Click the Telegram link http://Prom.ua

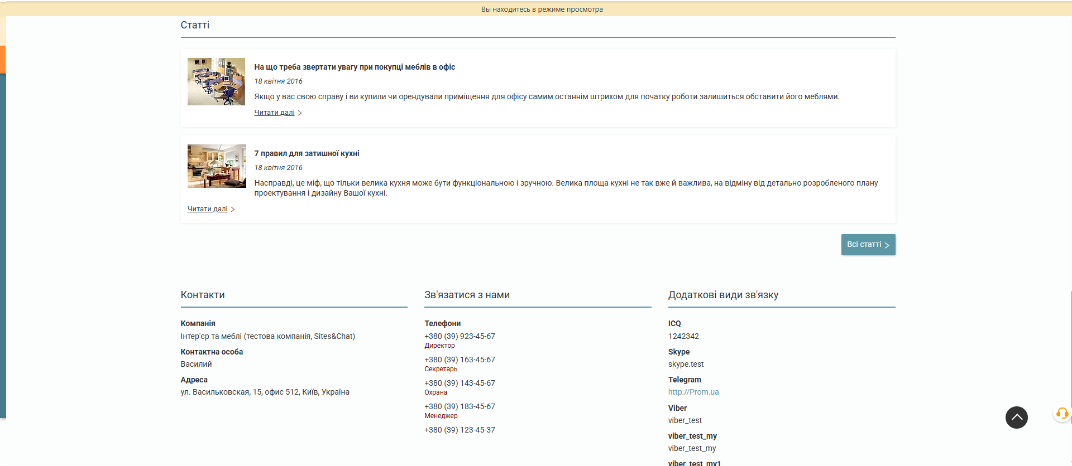coord(693,392)
